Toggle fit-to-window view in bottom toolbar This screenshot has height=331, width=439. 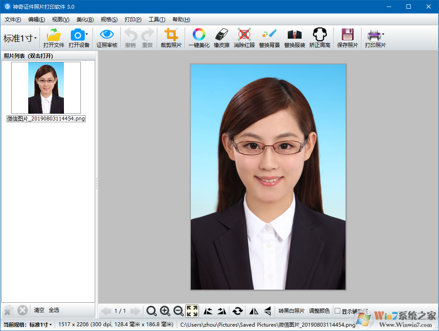pos(192,311)
